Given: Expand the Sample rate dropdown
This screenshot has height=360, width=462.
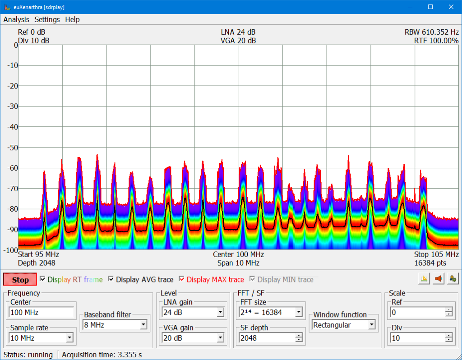Looking at the screenshot, I should [69, 338].
